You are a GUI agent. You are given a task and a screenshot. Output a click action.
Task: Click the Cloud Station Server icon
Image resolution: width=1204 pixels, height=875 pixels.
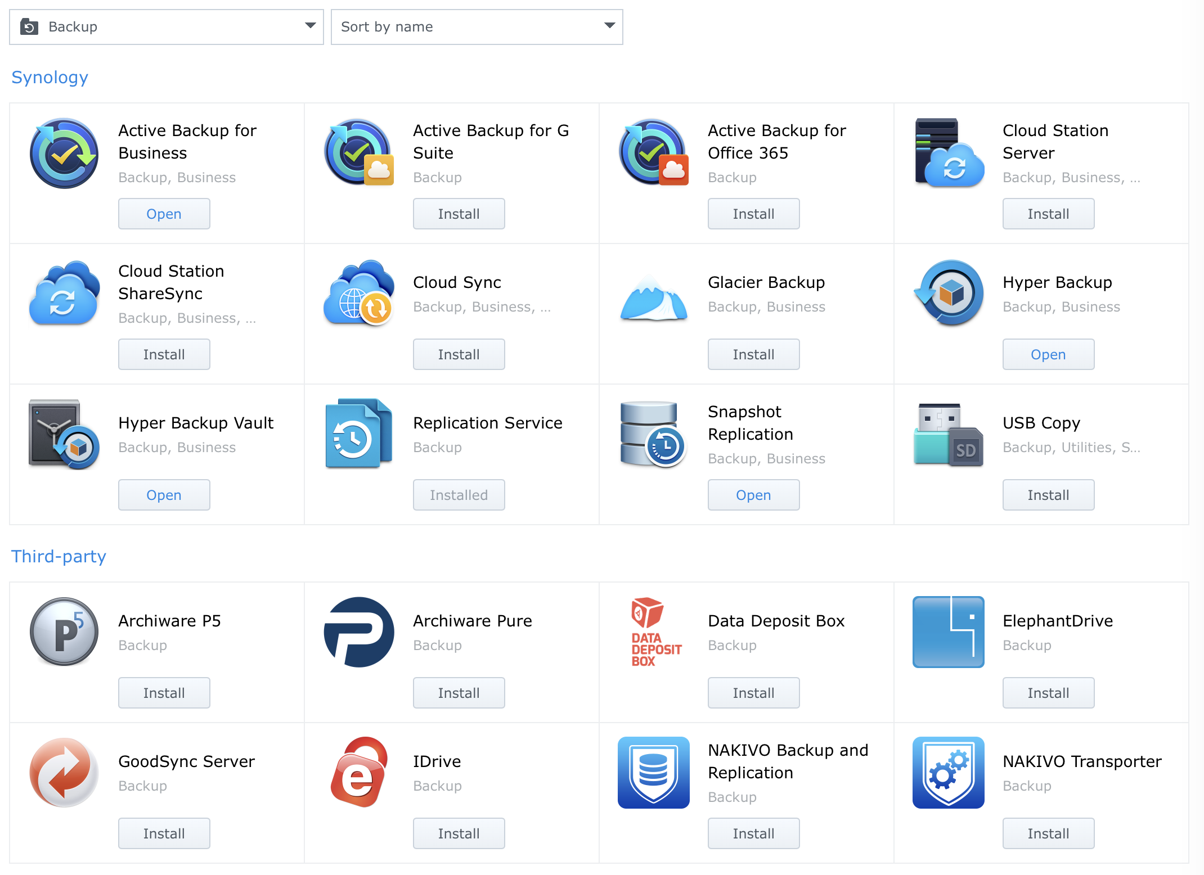(x=949, y=153)
